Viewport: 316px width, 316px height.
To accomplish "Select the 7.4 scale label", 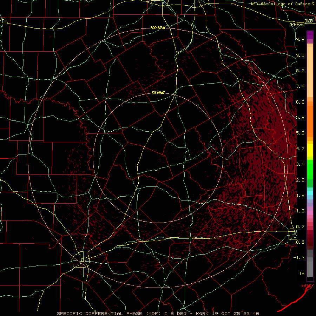I will click(300, 86).
